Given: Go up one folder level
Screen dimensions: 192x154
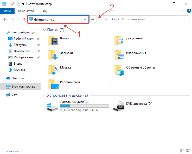Looking at the screenshot, I should (24, 19).
